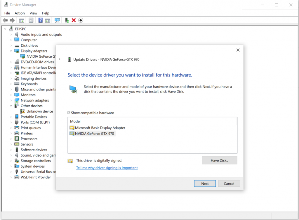Image resolution: width=299 pixels, height=220 pixels.
Task: Click the Next button
Action: [205, 184]
